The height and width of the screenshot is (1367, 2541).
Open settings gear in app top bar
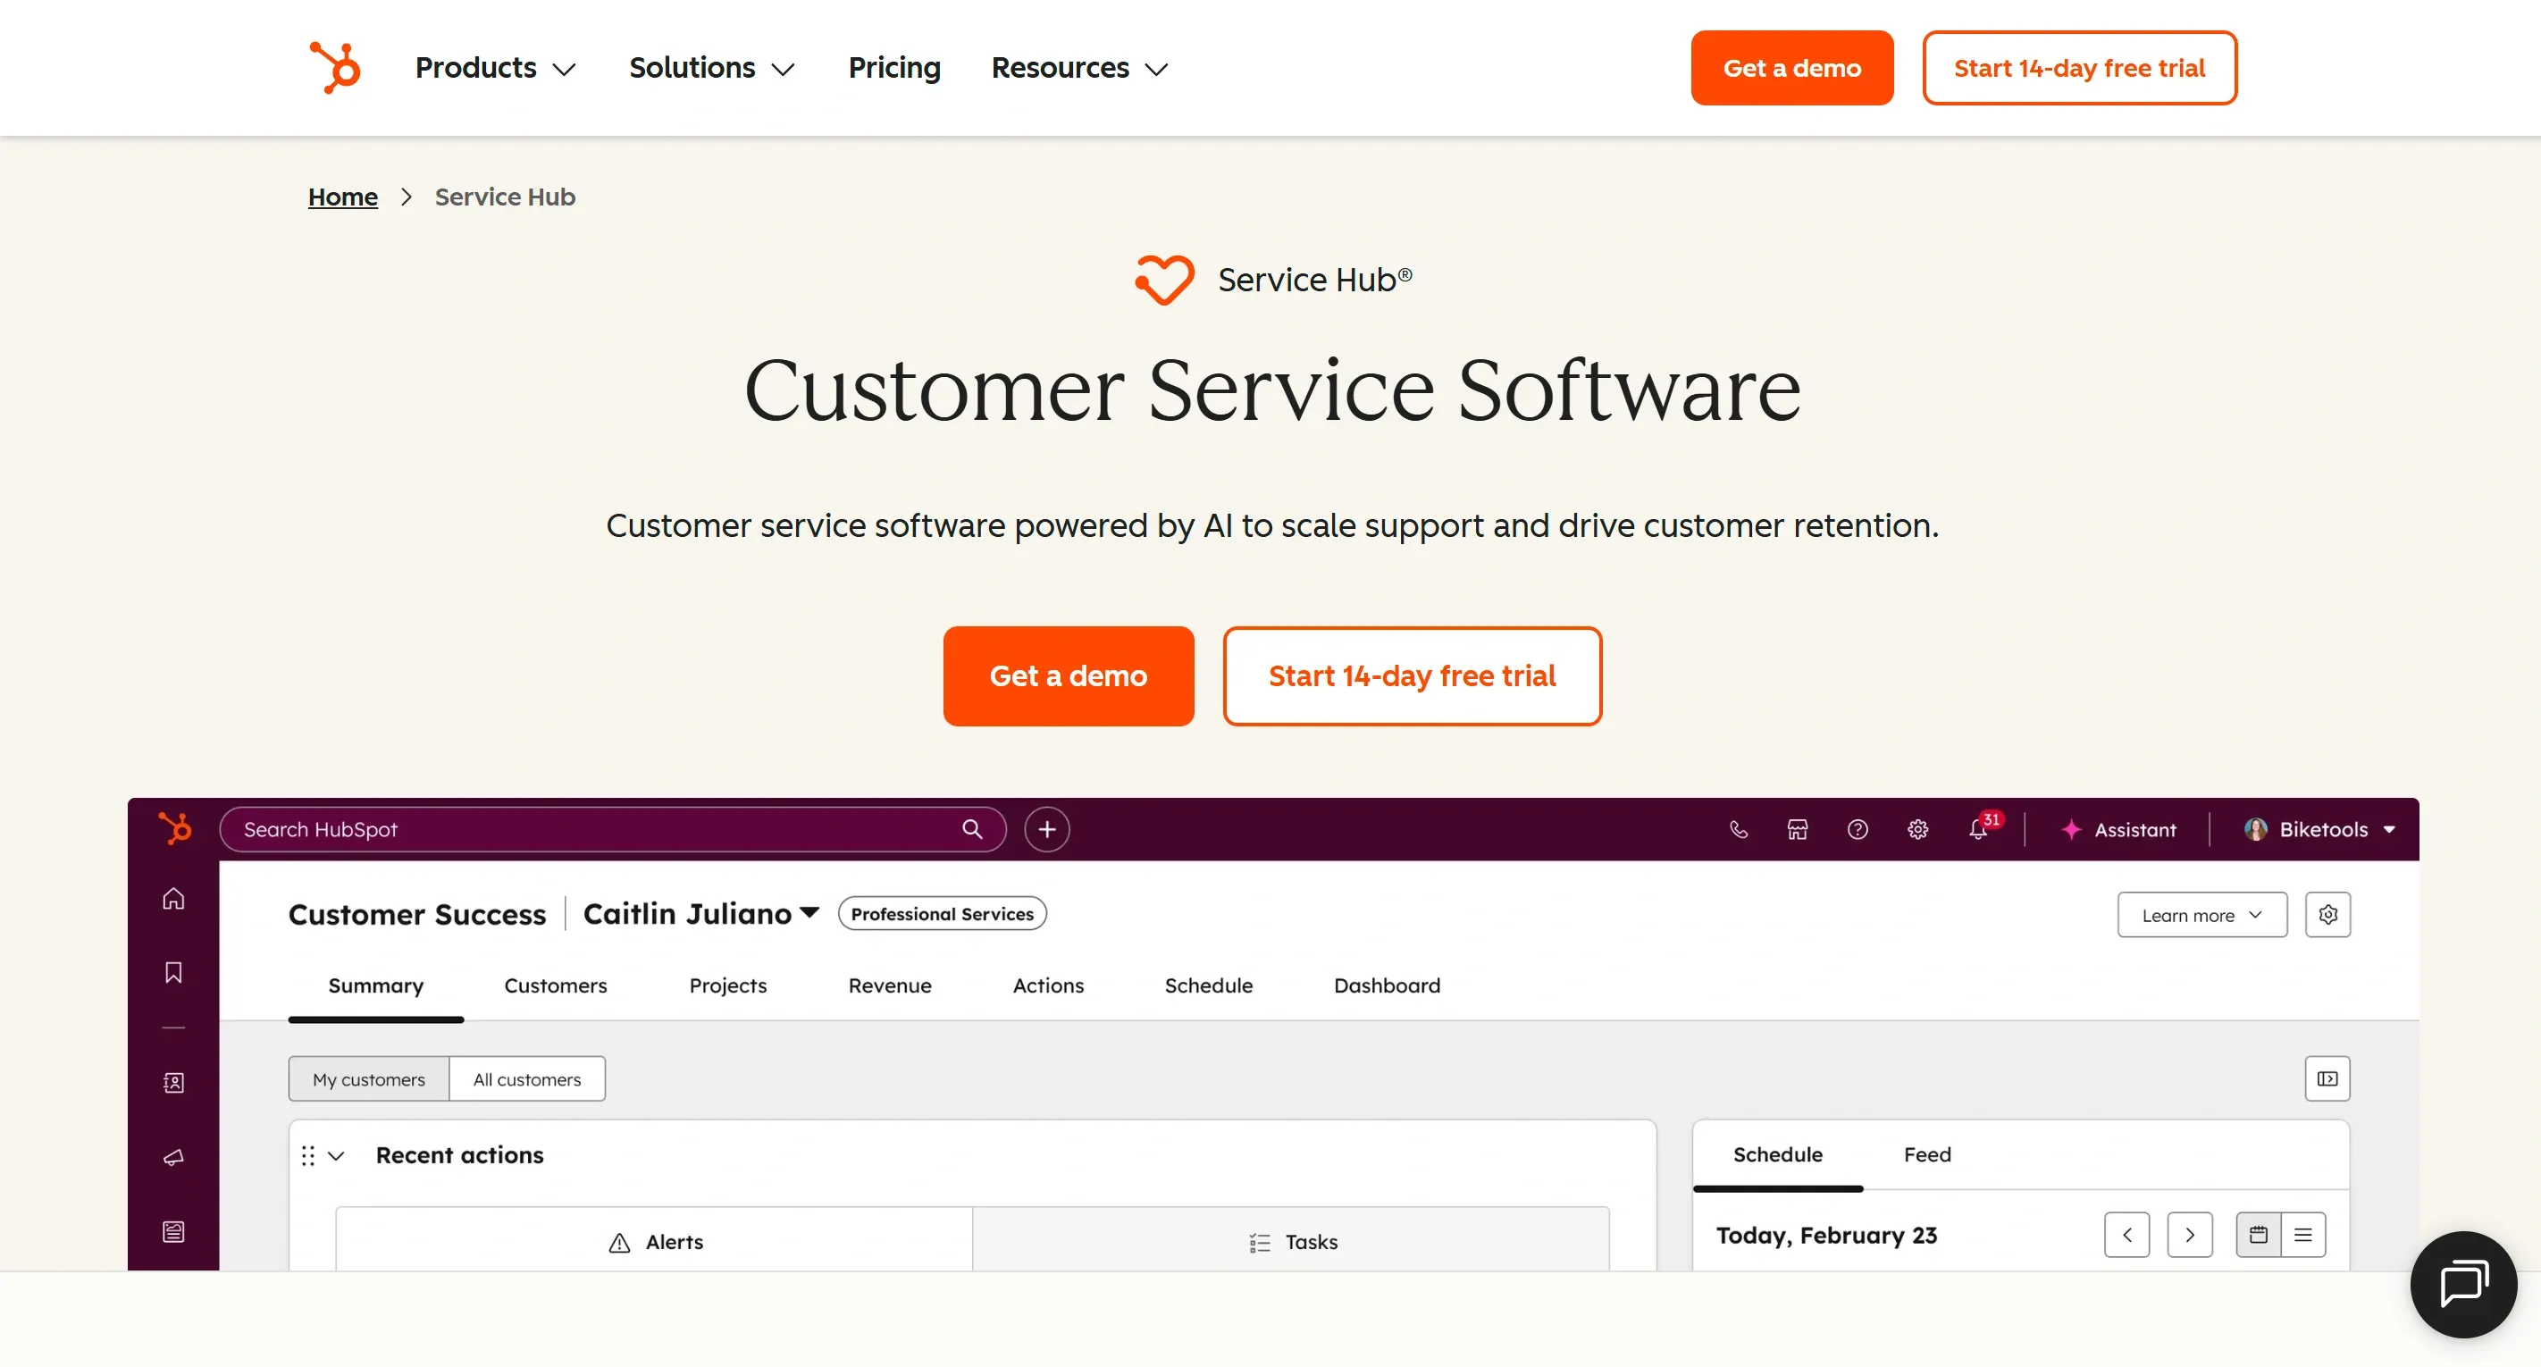(x=1917, y=829)
